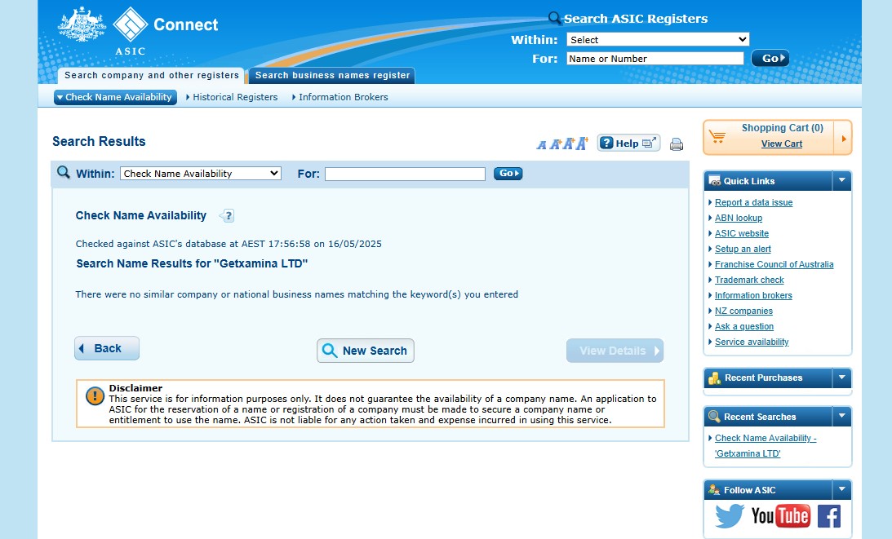This screenshot has height=539, width=892.
Task: Open the Report a data issue link
Action: coord(753,202)
